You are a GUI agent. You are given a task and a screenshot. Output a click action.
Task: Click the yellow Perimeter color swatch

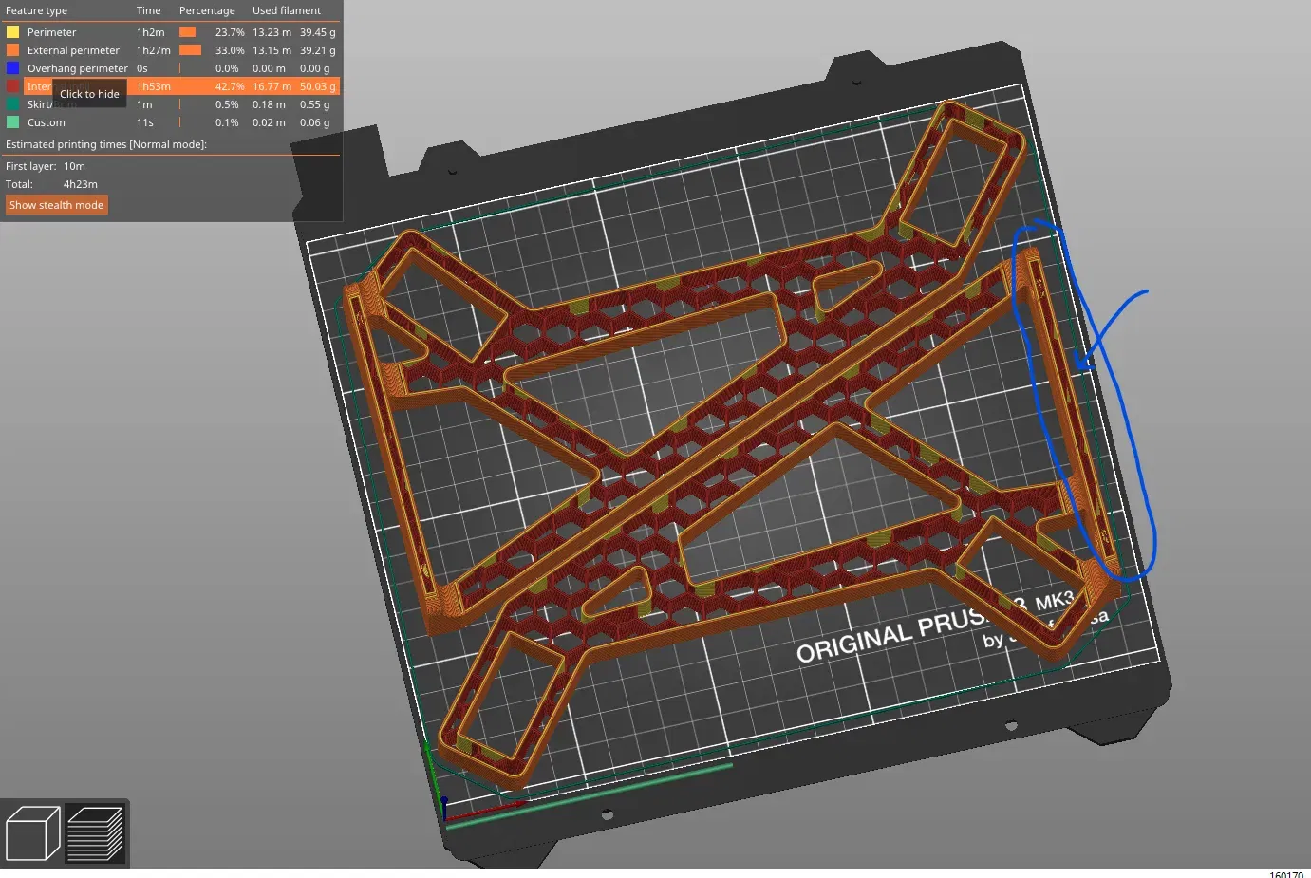(13, 32)
